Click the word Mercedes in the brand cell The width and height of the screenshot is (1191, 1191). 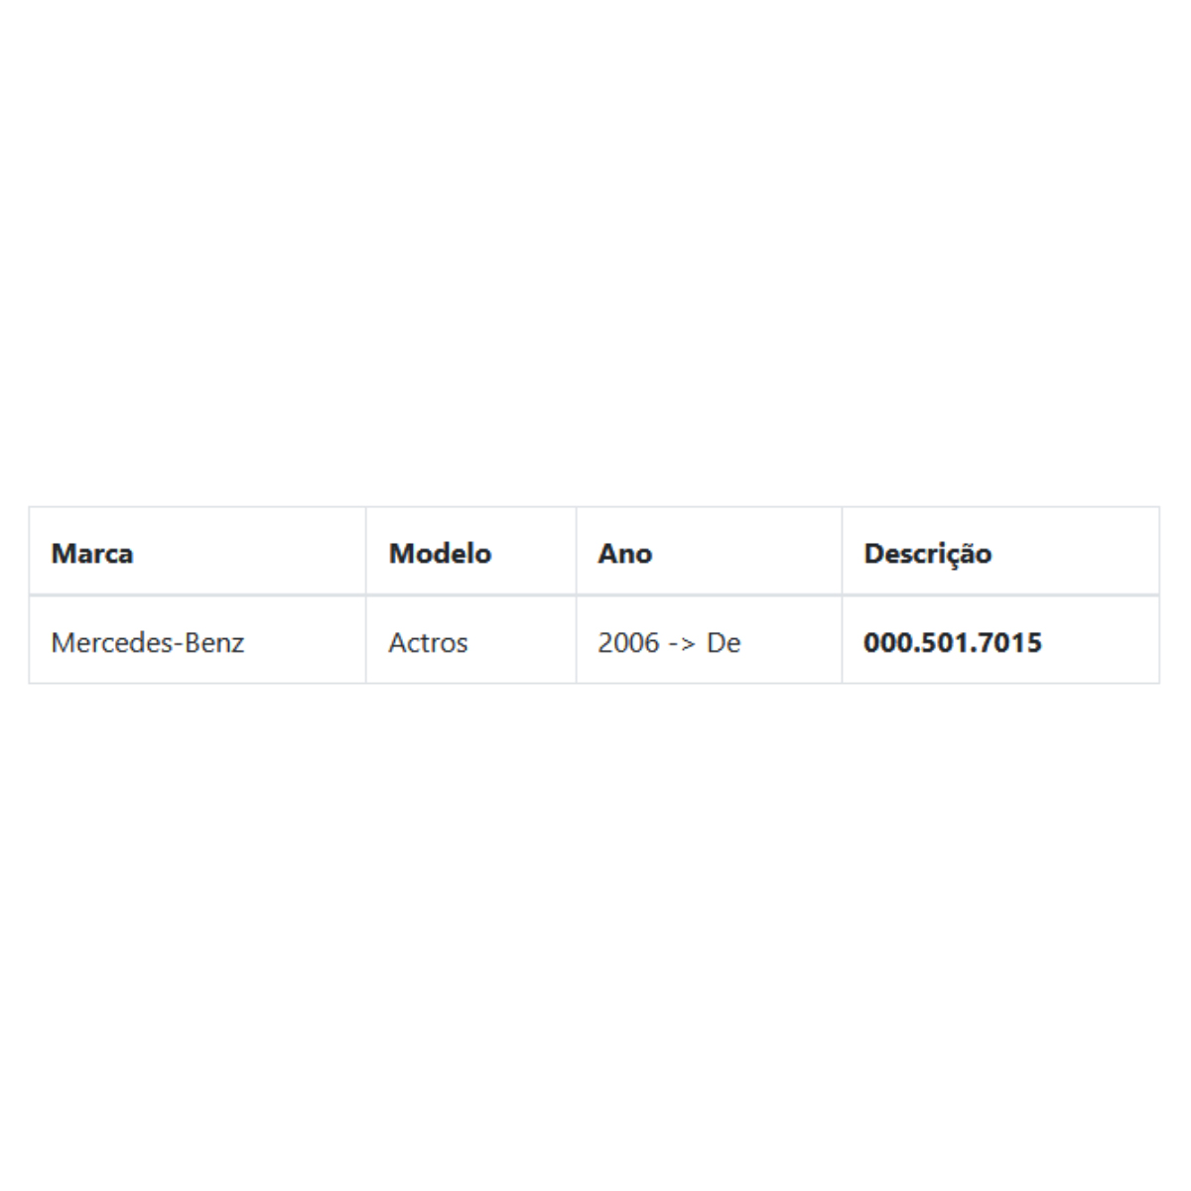click(114, 642)
